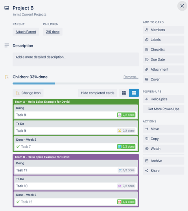Click the detailed description input field
Image resolution: width=188 pixels, height=211 pixels.
[76, 59]
